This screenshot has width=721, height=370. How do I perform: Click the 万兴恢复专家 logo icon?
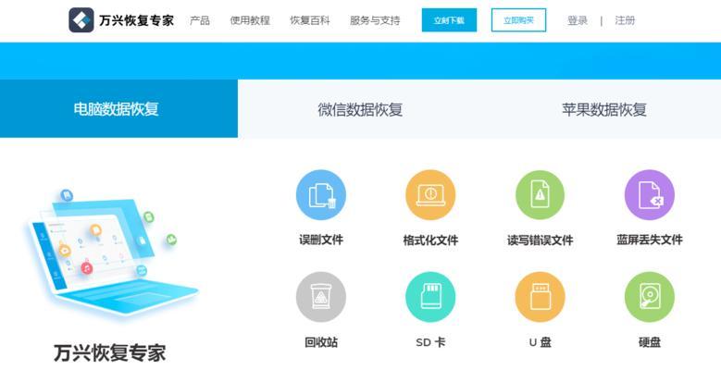[x=81, y=20]
